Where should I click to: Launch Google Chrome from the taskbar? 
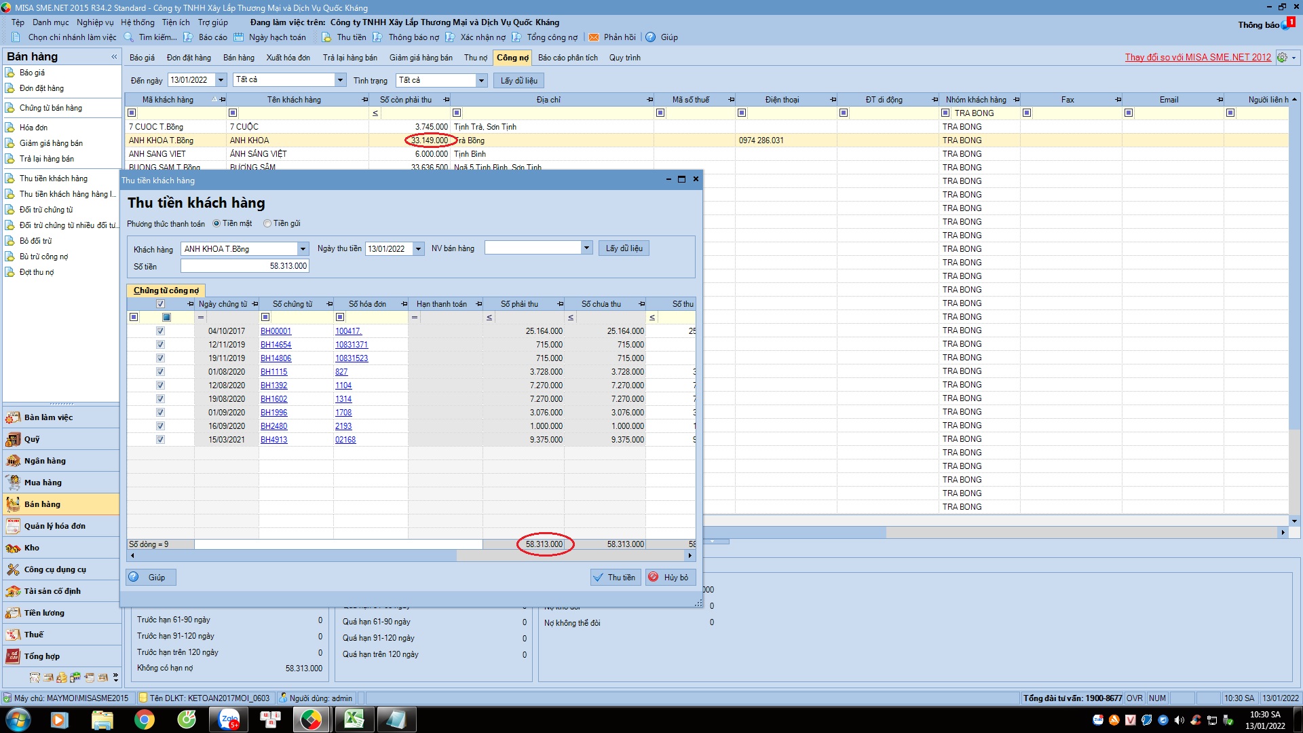point(144,719)
